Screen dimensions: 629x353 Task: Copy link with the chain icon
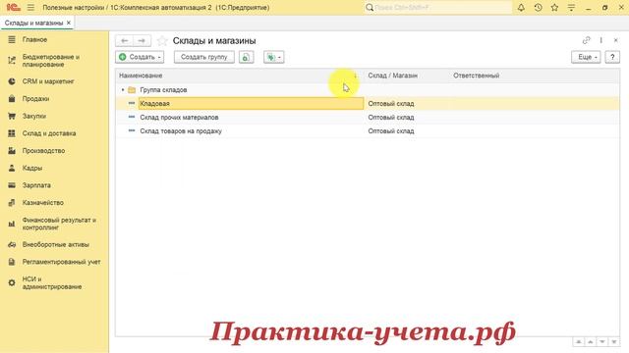(587, 40)
